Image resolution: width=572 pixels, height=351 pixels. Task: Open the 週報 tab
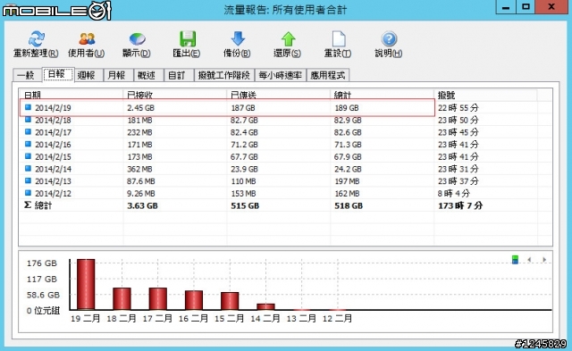pyautogui.click(x=88, y=75)
